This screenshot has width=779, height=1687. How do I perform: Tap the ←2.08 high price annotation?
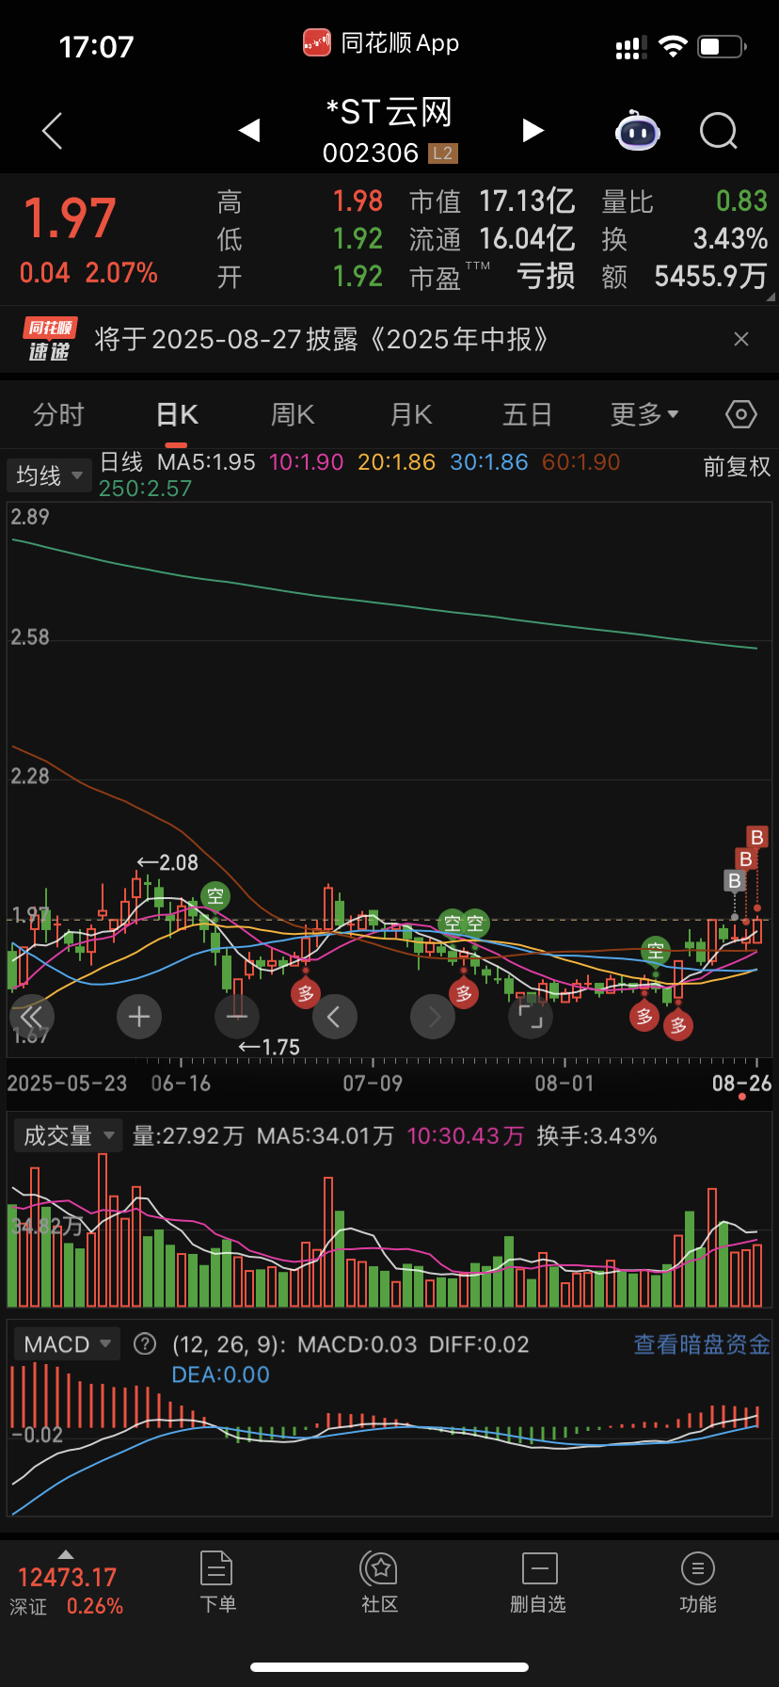[167, 863]
